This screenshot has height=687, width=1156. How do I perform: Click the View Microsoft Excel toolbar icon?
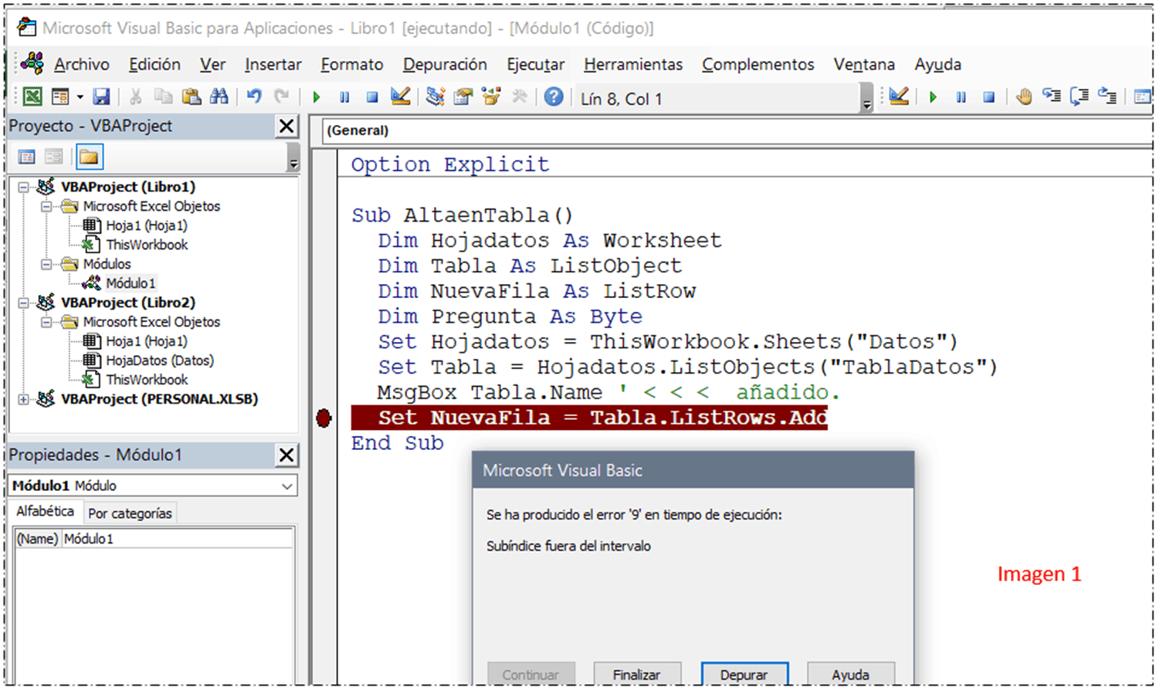[32, 96]
